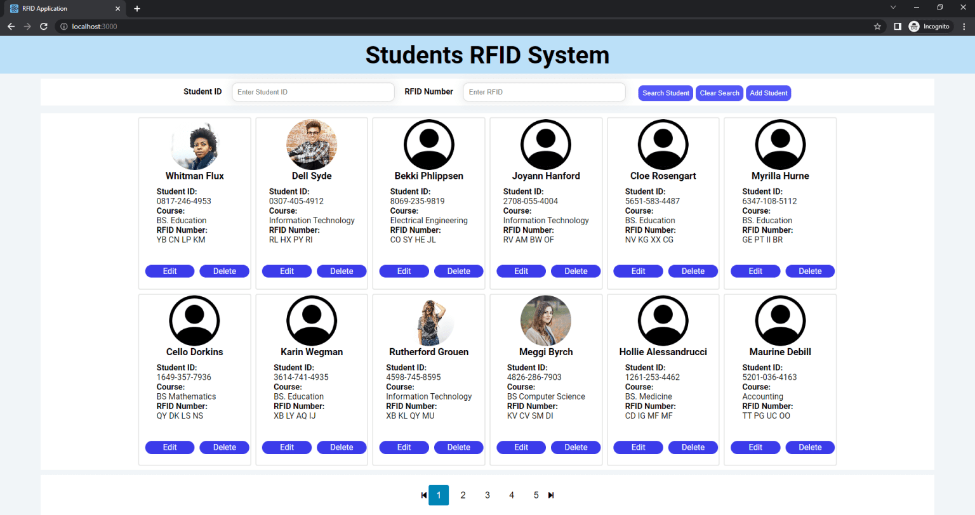Image resolution: width=975 pixels, height=515 pixels.
Task: Click the Search Student button
Action: [665, 93]
